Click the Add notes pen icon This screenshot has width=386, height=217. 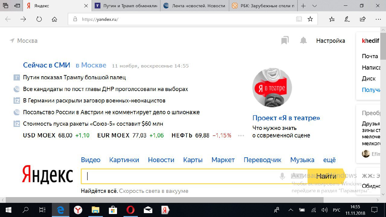[x=347, y=19]
